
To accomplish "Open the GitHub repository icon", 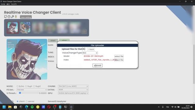I will point(5,16).
